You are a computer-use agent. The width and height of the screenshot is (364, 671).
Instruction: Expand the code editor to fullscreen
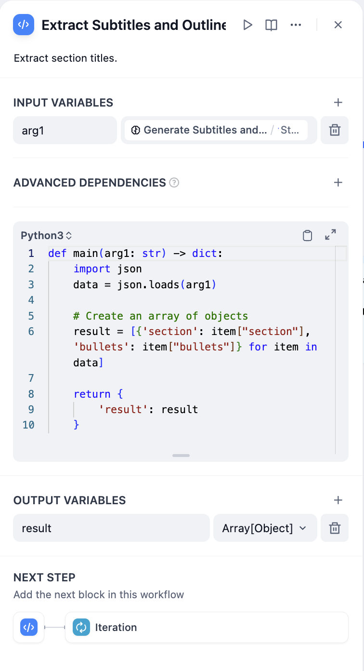pyautogui.click(x=330, y=235)
